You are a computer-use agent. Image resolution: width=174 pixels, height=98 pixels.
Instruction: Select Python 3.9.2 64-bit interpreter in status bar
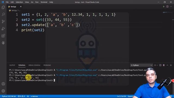(9, 96)
